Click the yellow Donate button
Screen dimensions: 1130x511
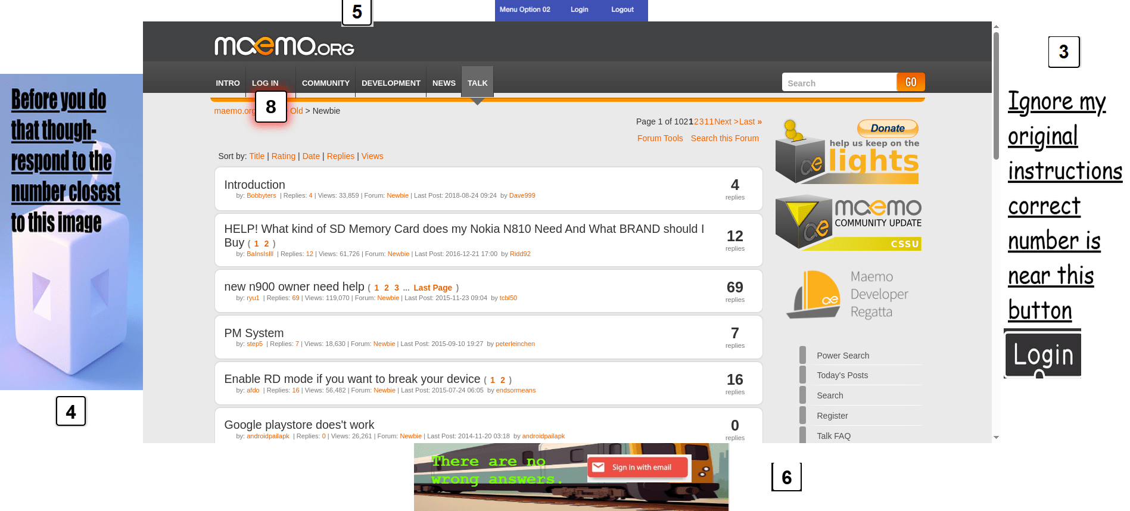click(x=887, y=128)
